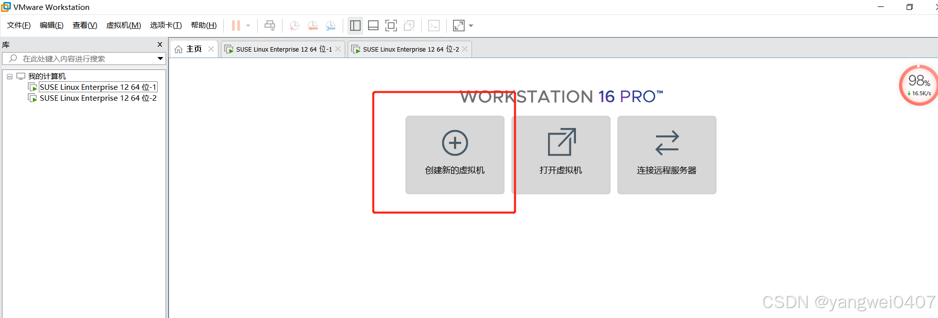
Task: Open the dropdown next to the stretch icon
Action: coord(471,25)
